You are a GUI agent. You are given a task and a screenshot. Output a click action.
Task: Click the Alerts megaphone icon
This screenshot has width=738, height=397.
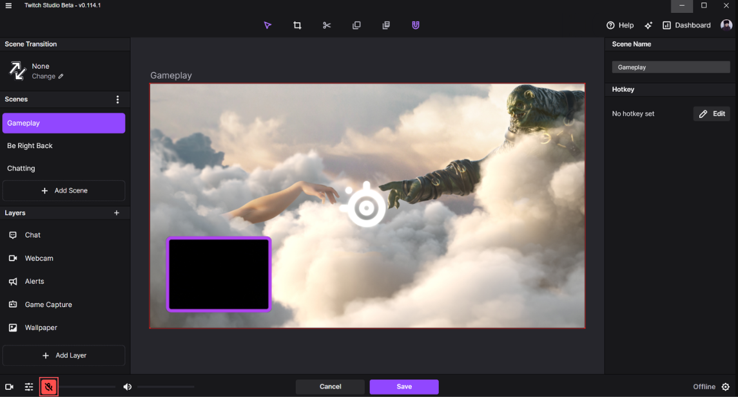(13, 281)
